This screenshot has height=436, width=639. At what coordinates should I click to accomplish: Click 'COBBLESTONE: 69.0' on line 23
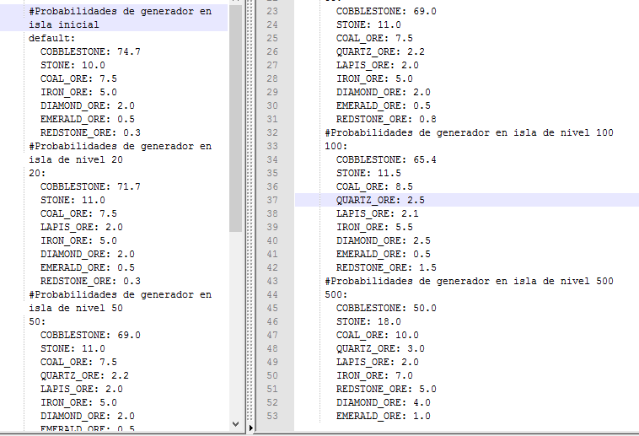coord(386,12)
